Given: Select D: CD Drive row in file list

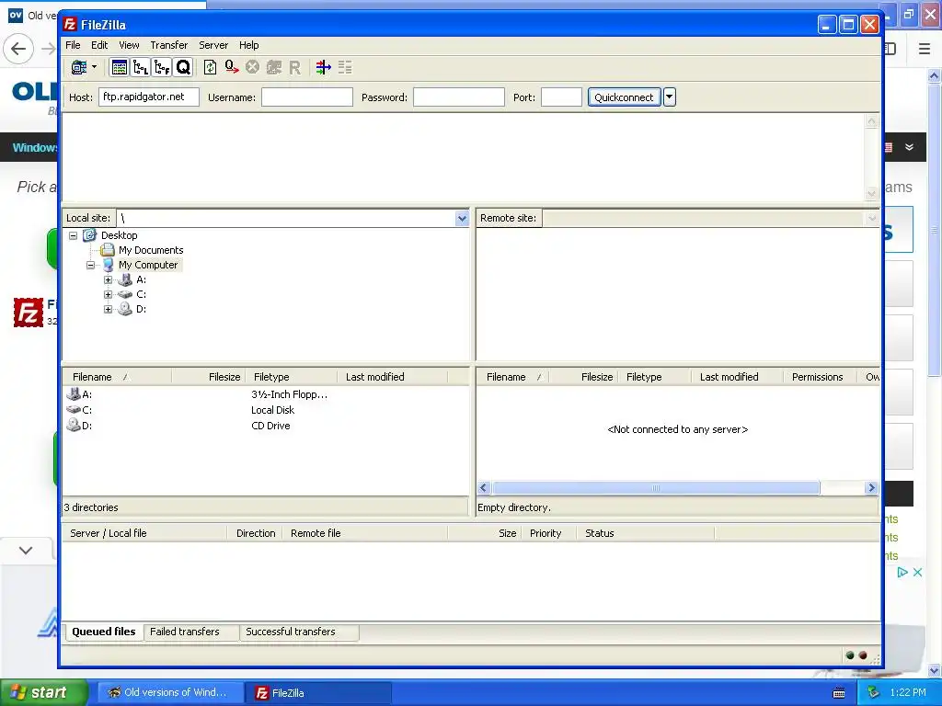Looking at the screenshot, I should [x=265, y=426].
